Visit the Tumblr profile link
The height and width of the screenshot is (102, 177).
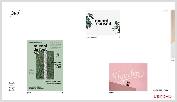[12, 85]
